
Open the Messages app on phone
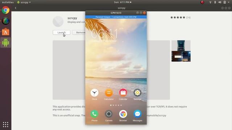tap(137, 114)
